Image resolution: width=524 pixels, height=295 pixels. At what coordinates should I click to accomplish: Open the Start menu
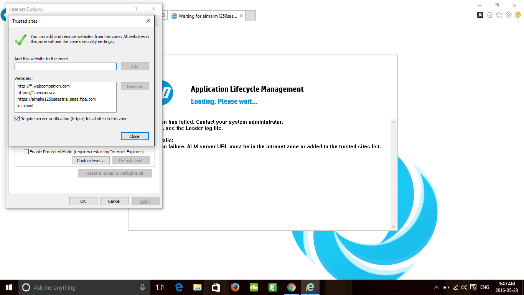(x=9, y=287)
